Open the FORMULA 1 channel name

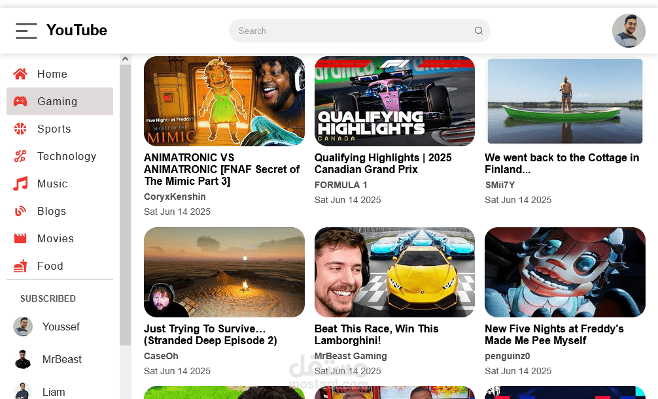click(x=341, y=185)
